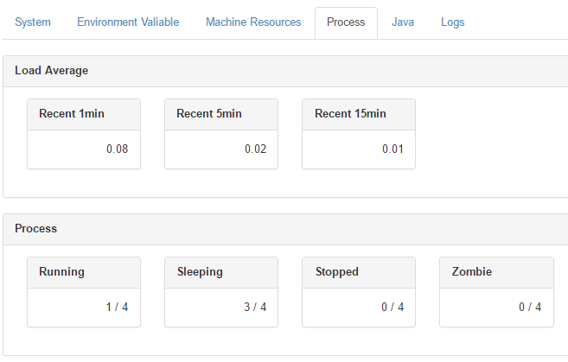
Task: Open the Machine Resources tab
Action: [253, 22]
